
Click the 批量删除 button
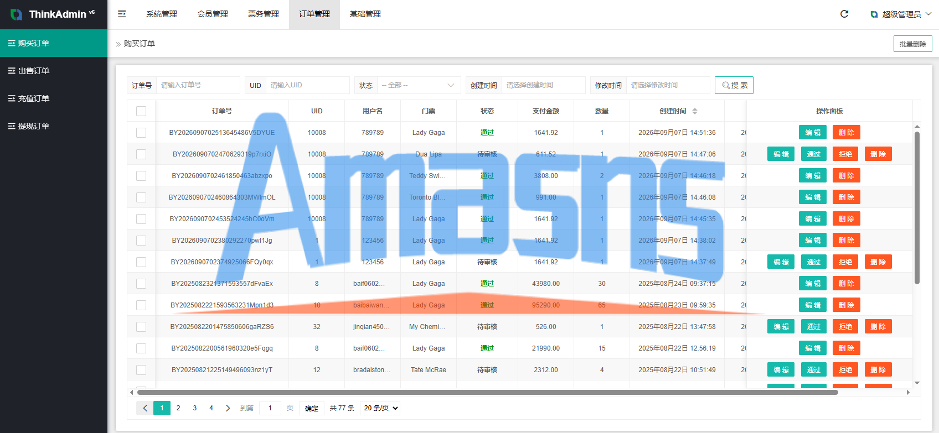click(x=912, y=44)
